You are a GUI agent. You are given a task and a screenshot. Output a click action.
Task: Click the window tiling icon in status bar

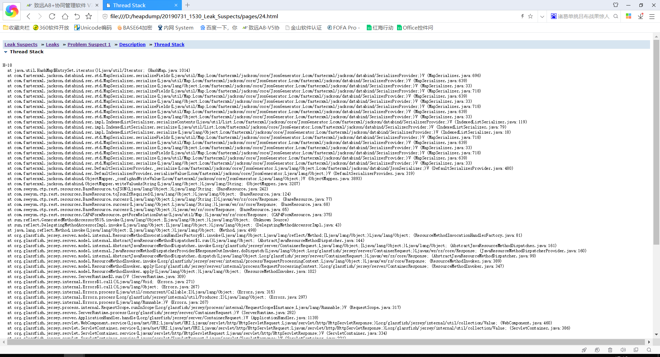[x=636, y=350]
